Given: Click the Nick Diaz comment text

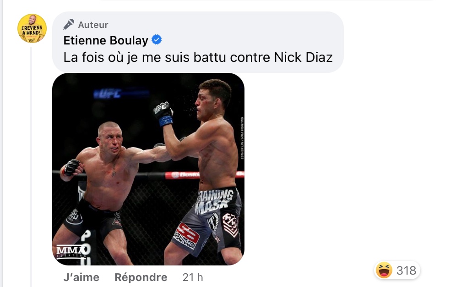Looking at the screenshot, I should (198, 57).
